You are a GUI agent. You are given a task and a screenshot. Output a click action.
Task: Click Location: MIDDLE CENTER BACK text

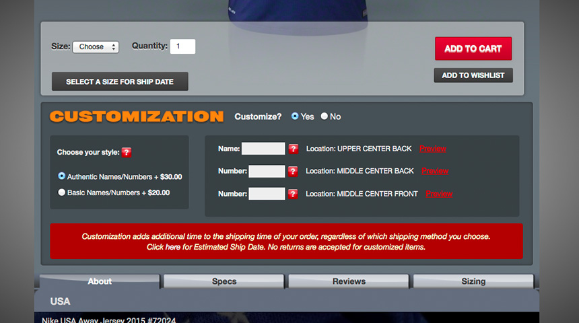pyautogui.click(x=360, y=171)
